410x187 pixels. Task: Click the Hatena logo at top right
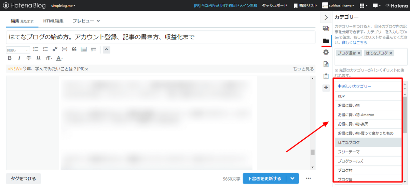[396, 6]
